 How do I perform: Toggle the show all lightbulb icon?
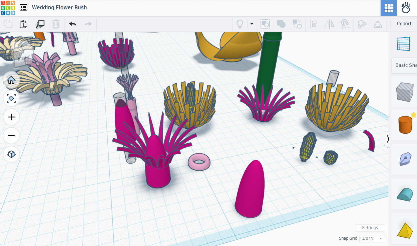point(240,24)
